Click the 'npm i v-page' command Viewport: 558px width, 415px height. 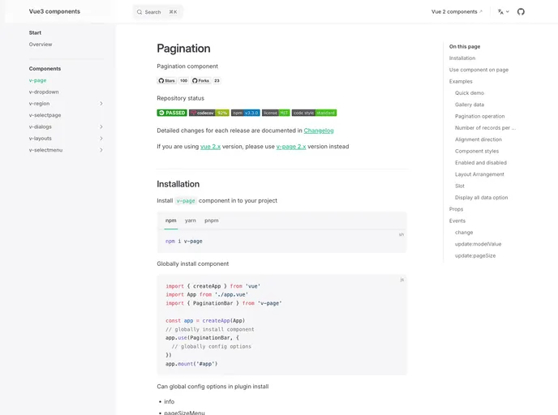pyautogui.click(x=183, y=241)
